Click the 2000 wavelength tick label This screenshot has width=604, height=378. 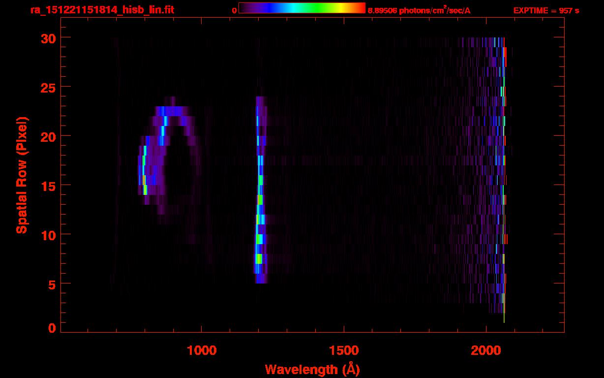[x=486, y=350]
